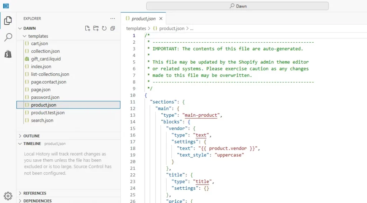The image size is (367, 203).
Task: Click templates in the breadcrumb path
Action: click(x=136, y=28)
